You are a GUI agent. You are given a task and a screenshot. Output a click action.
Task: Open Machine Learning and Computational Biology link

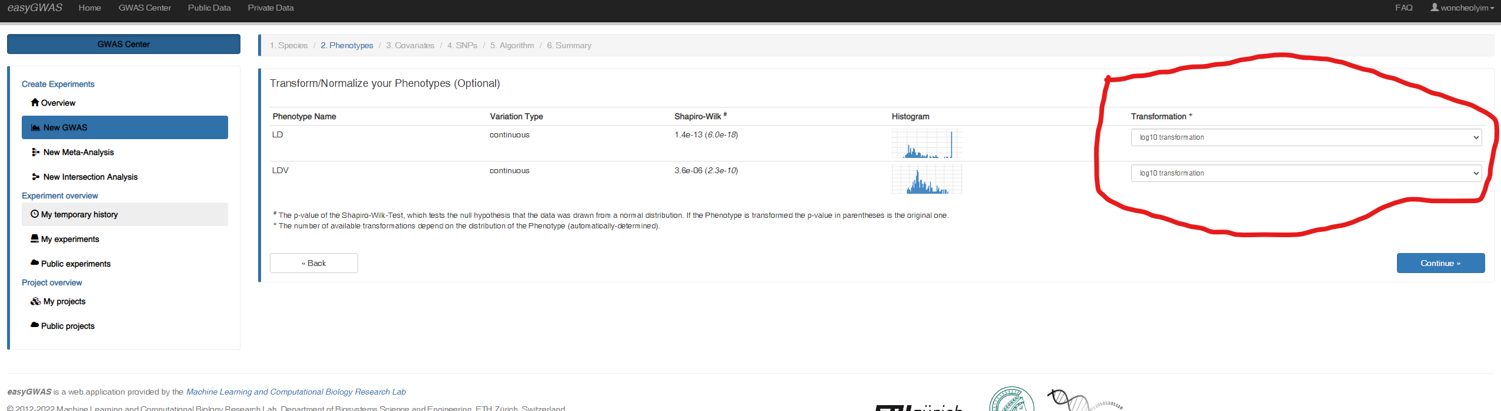click(296, 392)
